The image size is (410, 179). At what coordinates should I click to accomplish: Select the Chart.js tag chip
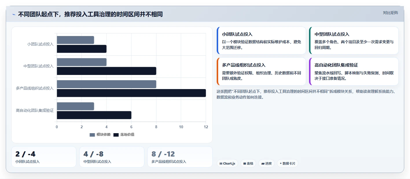click(x=227, y=163)
